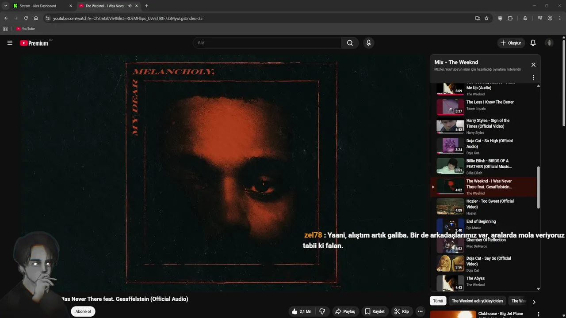The width and height of the screenshot is (566, 318).
Task: Close the Mix - The Weeknd playlist panel
Action: pyautogui.click(x=533, y=65)
